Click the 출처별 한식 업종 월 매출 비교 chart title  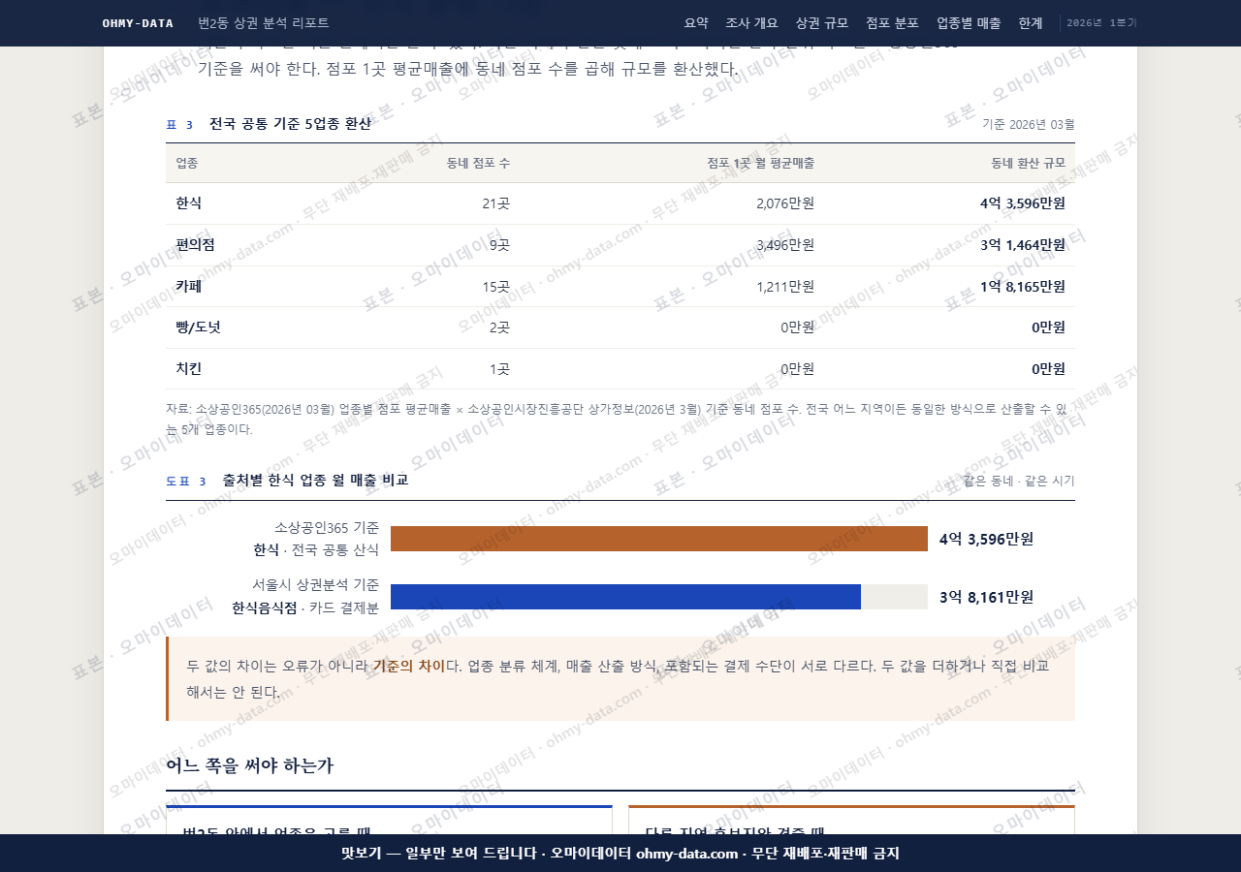[315, 480]
